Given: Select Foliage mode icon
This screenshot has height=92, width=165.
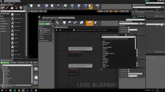Looking at the screenshot, I should pos(16,8).
